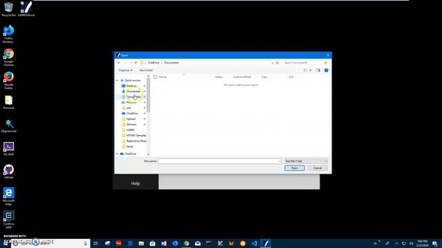Open the GitHub desktop shortcut
This screenshot has height=248, width=442.
point(8,172)
